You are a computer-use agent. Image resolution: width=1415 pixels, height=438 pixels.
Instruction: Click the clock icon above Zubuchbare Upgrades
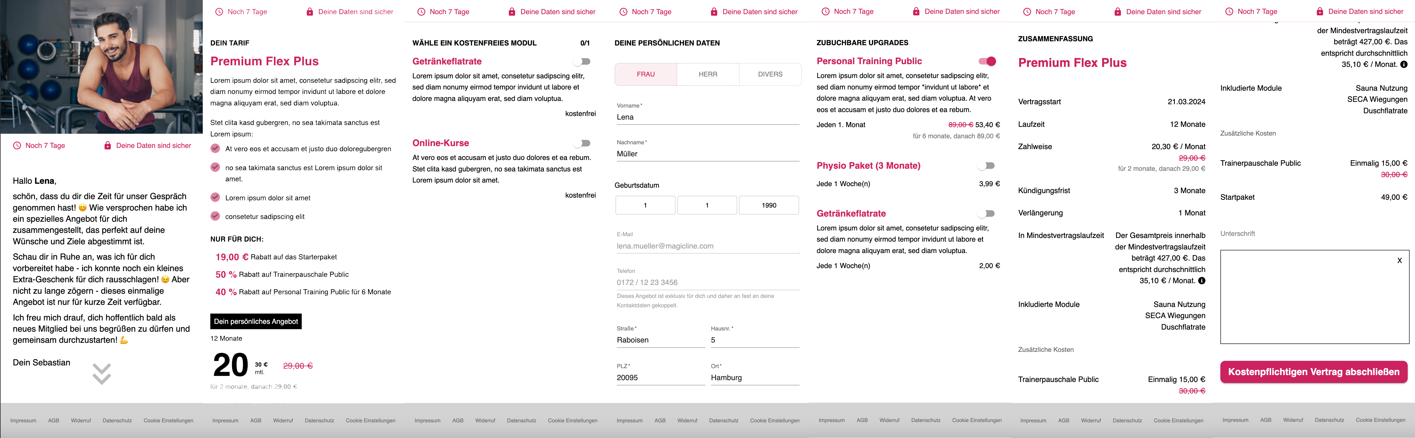[x=825, y=11]
